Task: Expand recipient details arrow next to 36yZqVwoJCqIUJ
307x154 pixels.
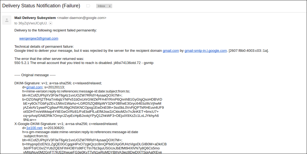Action: coord(51,23)
